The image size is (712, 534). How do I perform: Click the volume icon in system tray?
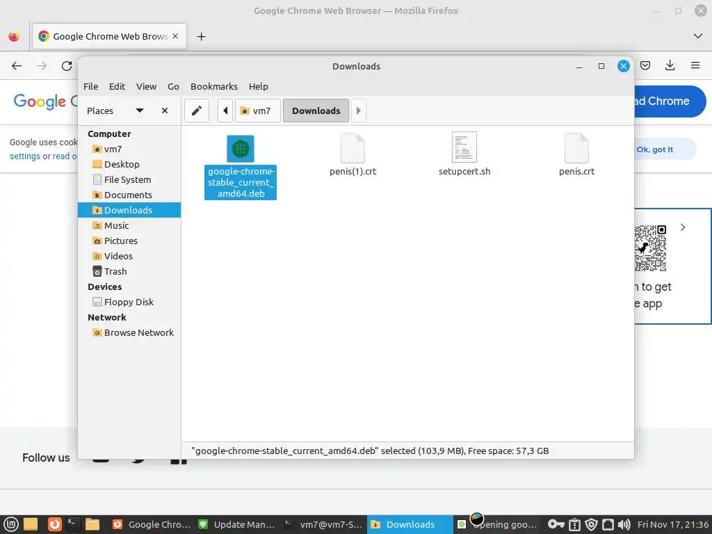[624, 524]
